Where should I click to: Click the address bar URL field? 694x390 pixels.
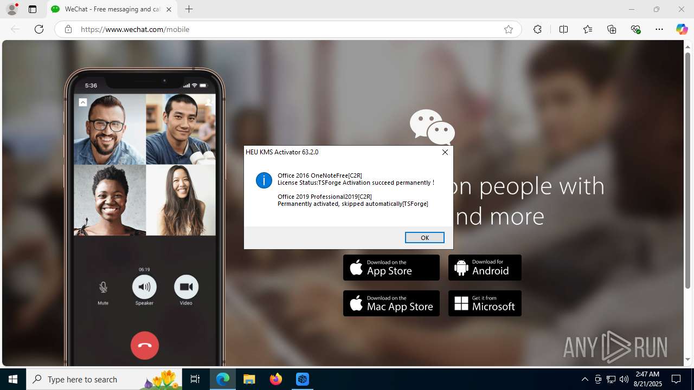pyautogui.click(x=287, y=29)
